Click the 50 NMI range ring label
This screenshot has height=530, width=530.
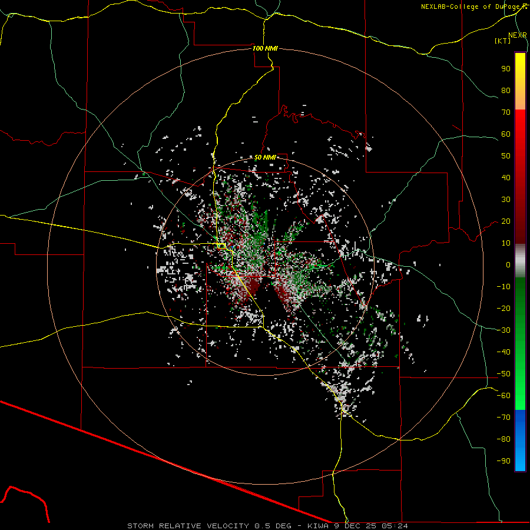tap(265, 157)
